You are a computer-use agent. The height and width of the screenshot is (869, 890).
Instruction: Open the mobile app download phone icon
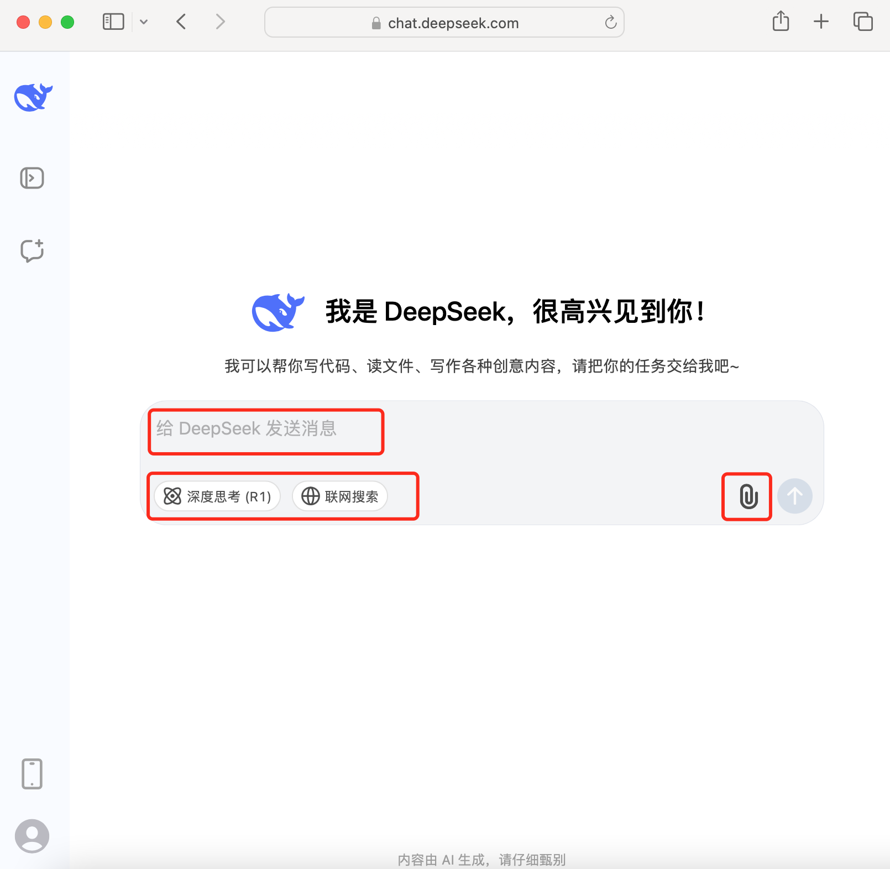tap(32, 773)
